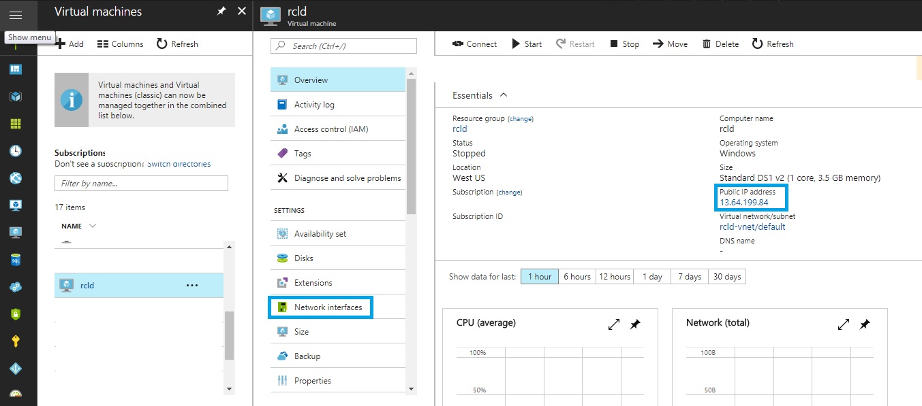The width and height of the screenshot is (922, 406).
Task: Open the hamburger Show menu icon
Action: pos(15,15)
